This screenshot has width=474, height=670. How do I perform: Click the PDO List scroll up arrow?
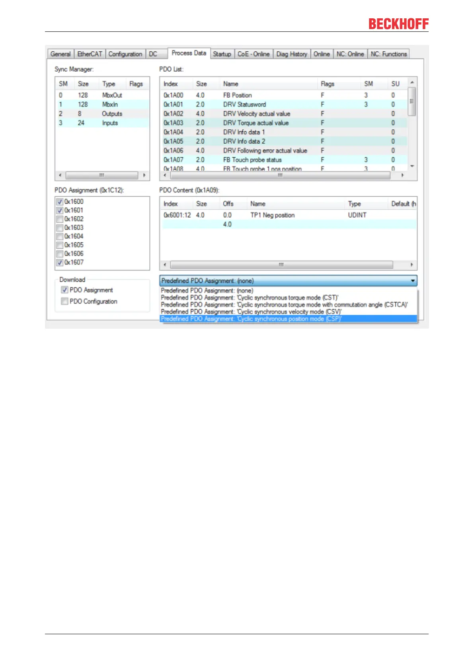(x=412, y=82)
